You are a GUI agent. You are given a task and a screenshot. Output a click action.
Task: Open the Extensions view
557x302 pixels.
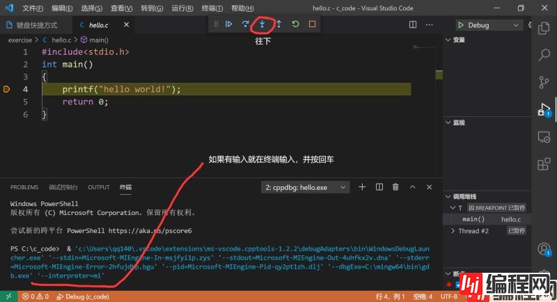coord(544,164)
